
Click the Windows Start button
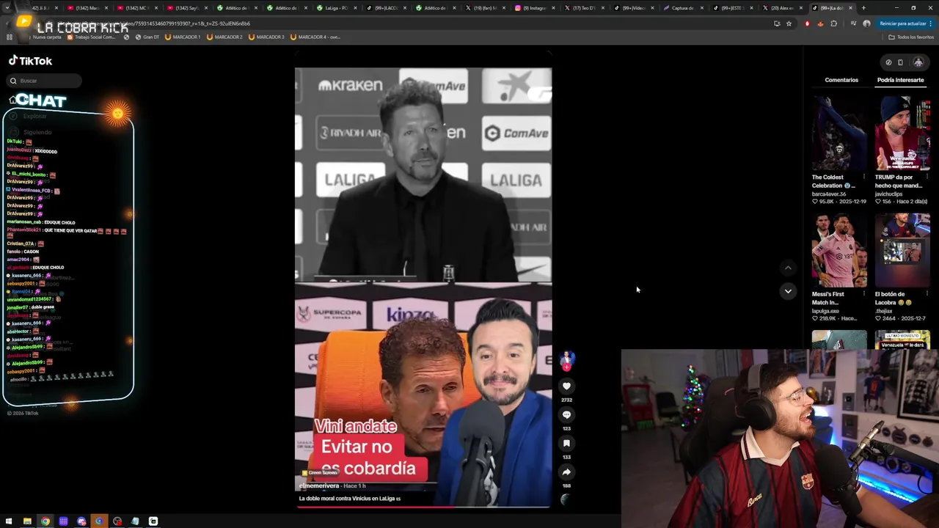click(9, 521)
